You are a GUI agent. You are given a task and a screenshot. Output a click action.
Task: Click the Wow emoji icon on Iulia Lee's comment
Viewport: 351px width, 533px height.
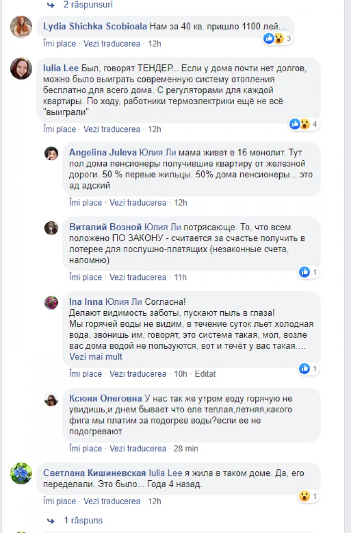[306, 125]
